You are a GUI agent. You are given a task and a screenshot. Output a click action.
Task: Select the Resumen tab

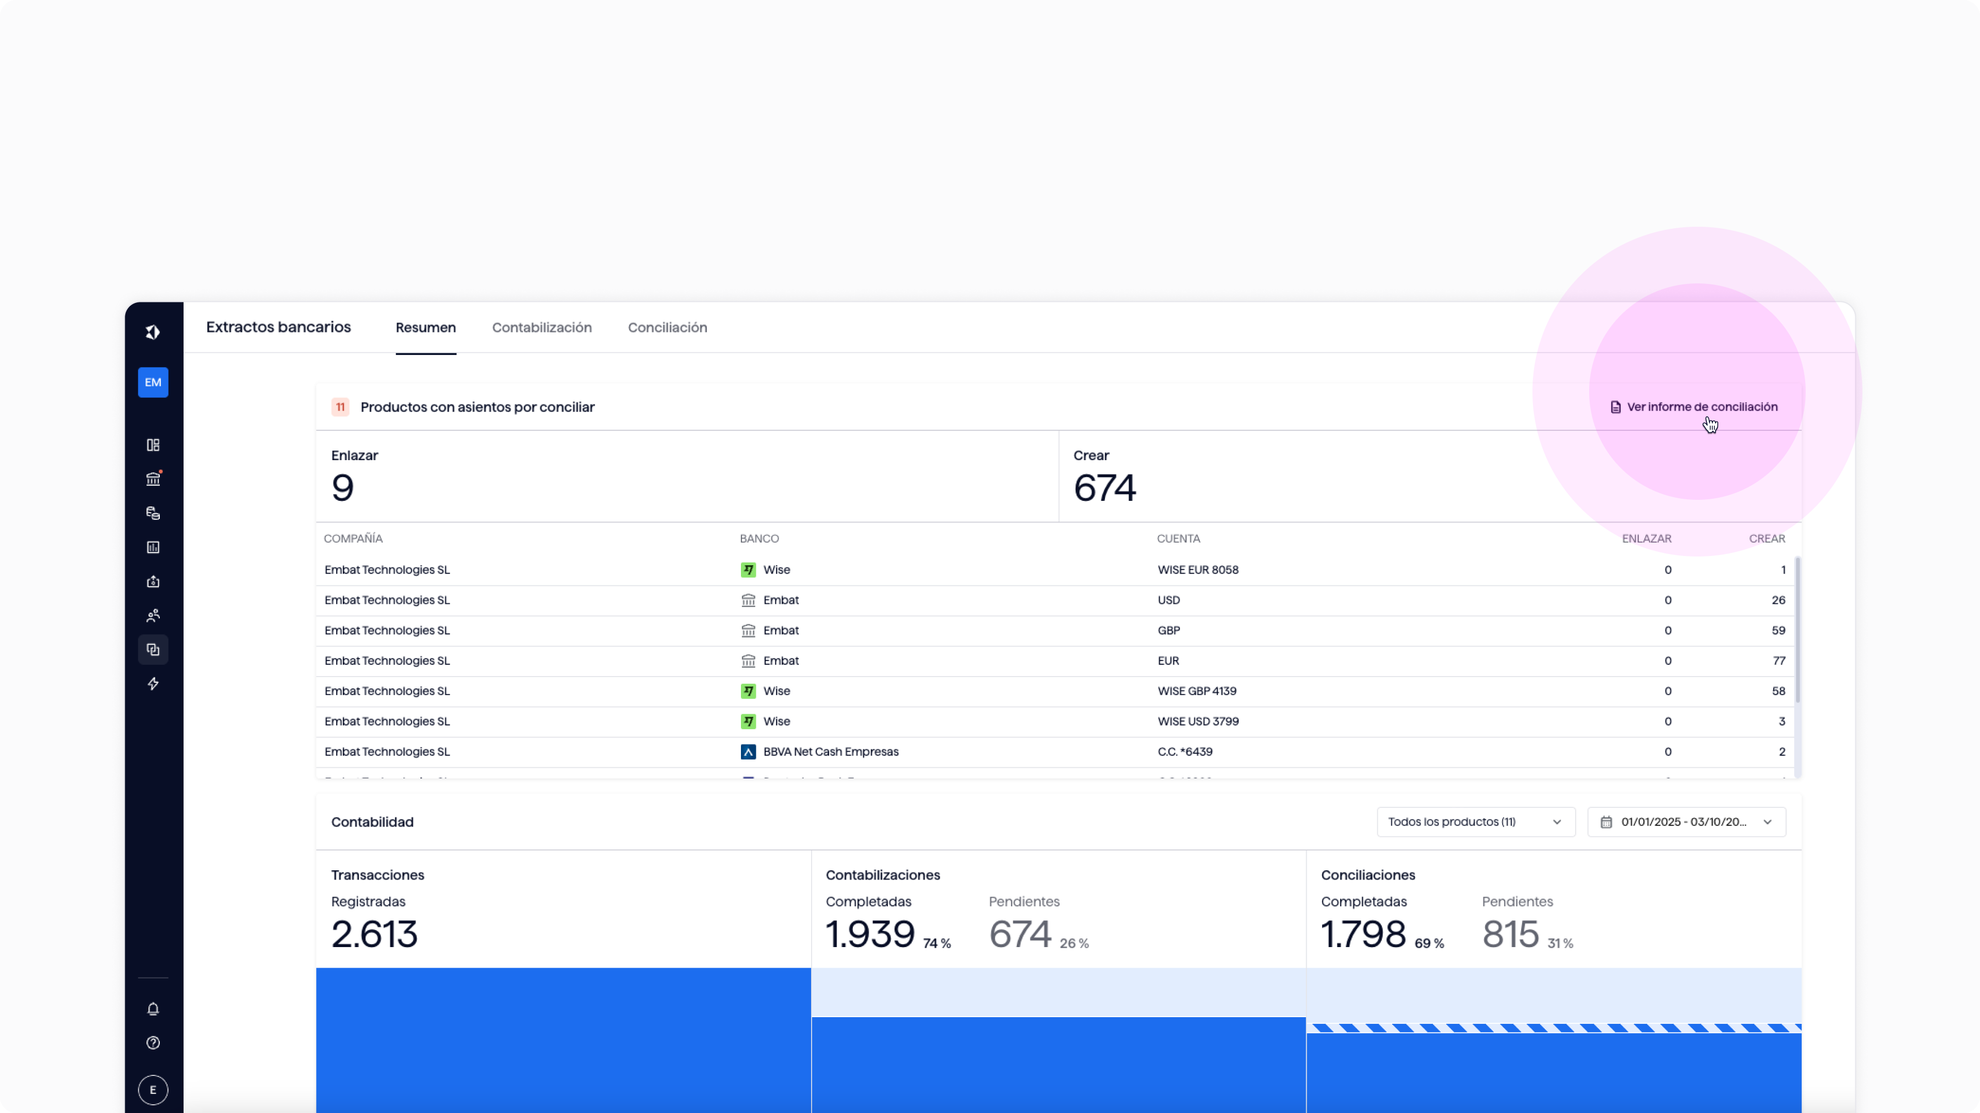pos(426,328)
